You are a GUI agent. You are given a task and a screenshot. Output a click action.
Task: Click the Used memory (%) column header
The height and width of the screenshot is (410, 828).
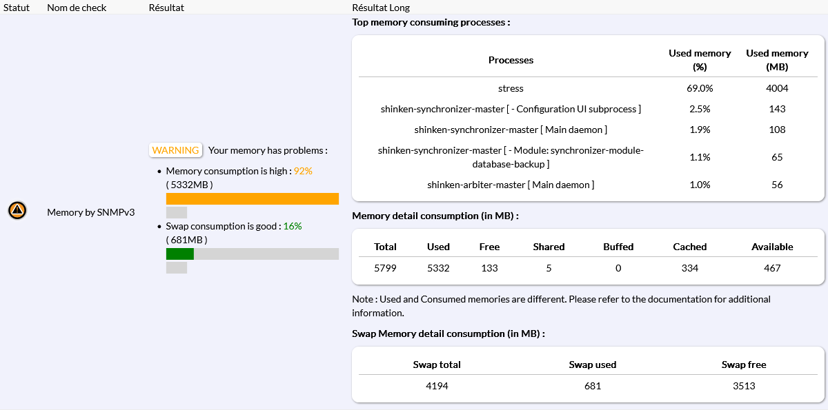click(700, 60)
